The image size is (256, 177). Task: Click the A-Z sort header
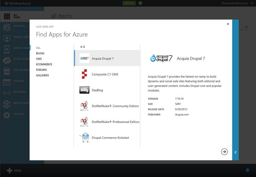point(83,47)
